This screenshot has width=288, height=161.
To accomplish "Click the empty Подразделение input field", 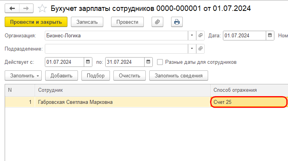I will (117, 49).
